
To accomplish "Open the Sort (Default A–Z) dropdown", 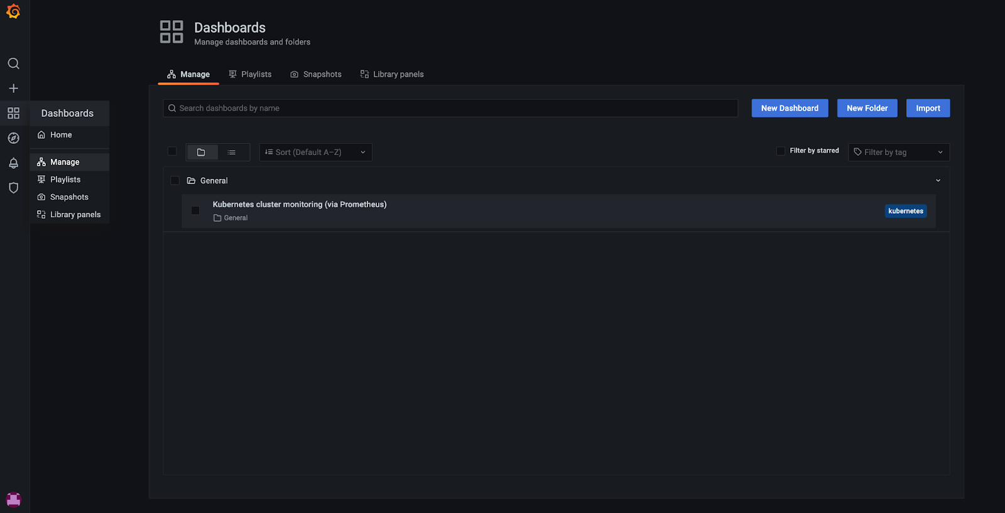I will click(315, 152).
